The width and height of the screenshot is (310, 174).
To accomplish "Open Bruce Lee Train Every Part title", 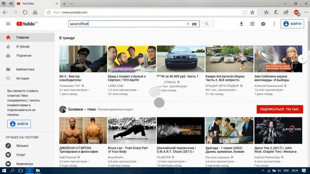I will click(128, 150).
